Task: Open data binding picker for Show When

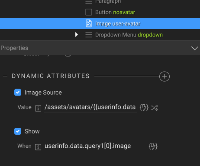Action: 153,146
